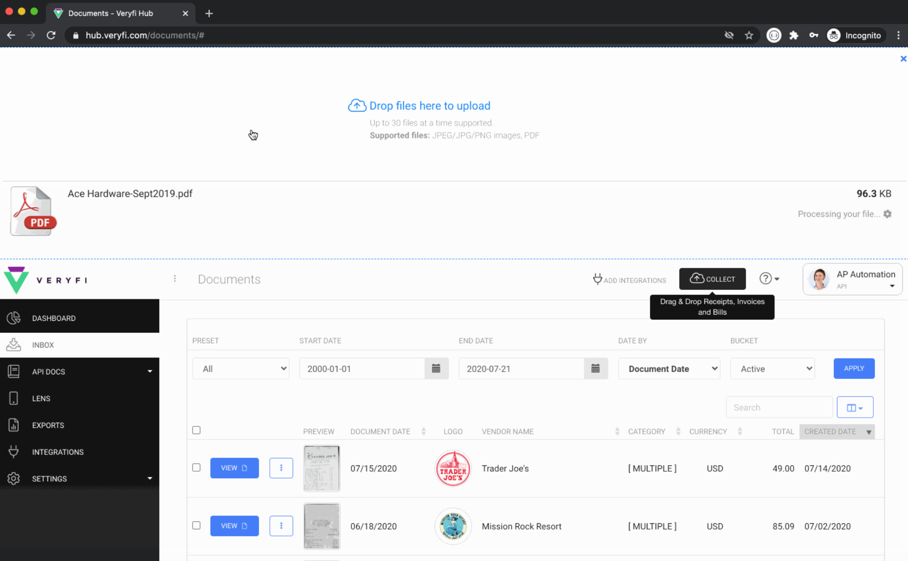Open Inbox in sidebar

(79, 345)
